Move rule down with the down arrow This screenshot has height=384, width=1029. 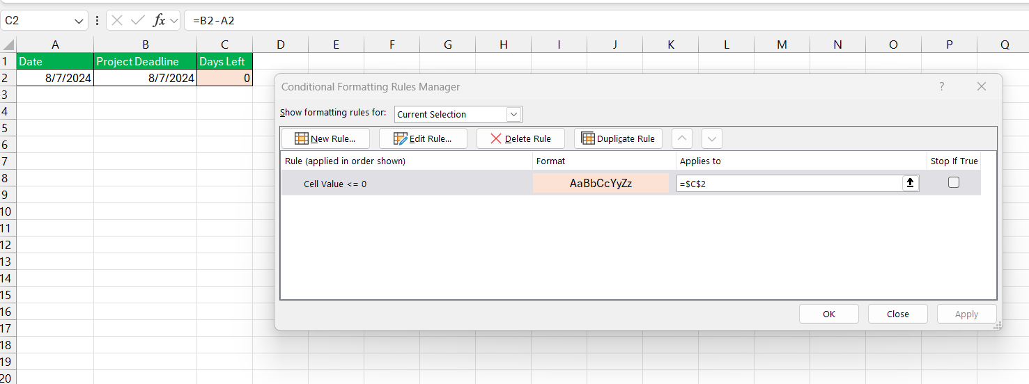711,138
